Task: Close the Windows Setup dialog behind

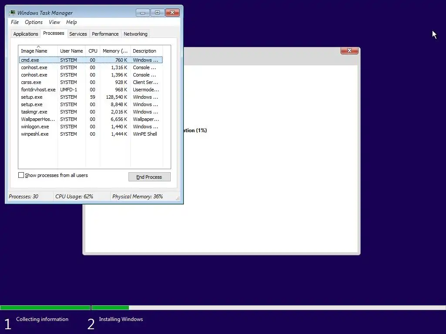Action: [349, 50]
